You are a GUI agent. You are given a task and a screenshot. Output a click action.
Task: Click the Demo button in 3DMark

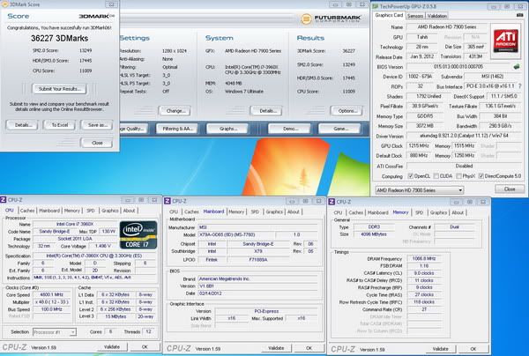(x=290, y=129)
